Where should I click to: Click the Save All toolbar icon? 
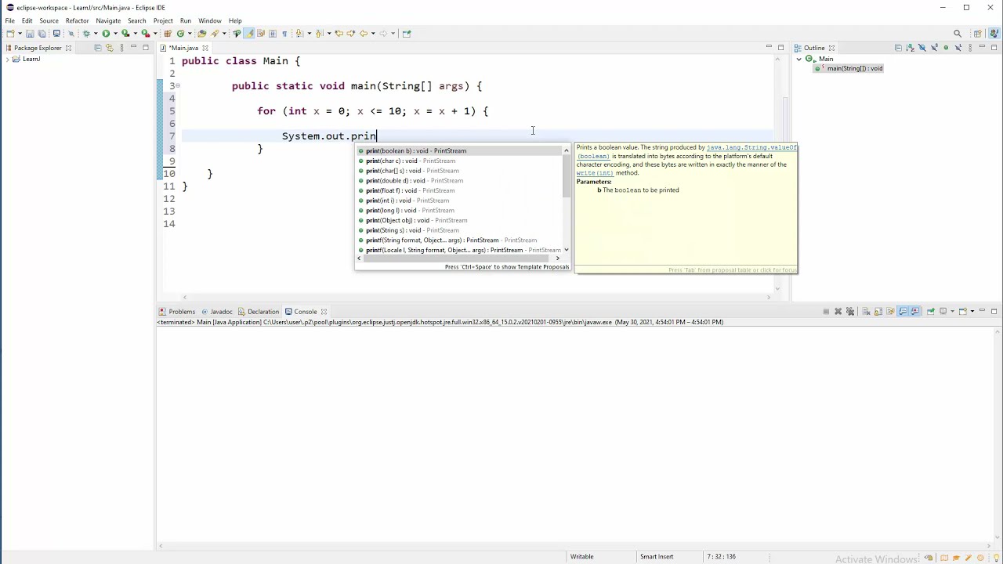tap(42, 33)
